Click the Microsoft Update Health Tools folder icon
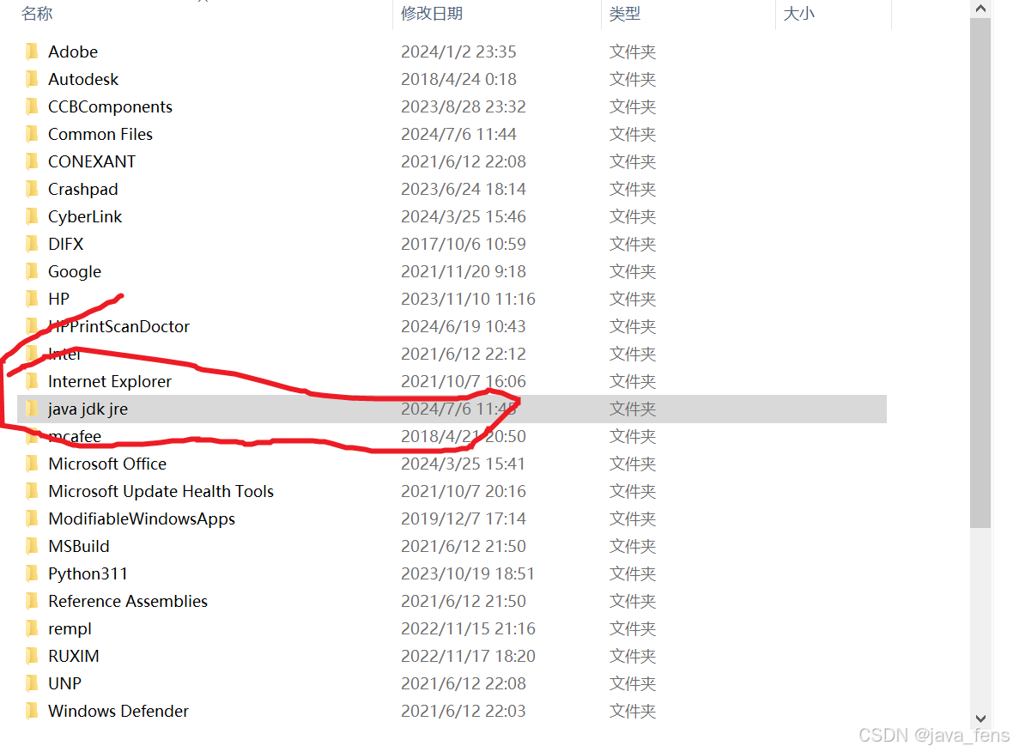Viewport: 1013px width, 752px height. [32, 491]
